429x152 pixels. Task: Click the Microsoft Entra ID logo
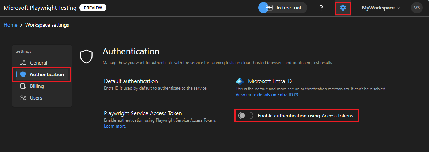[x=240, y=81]
